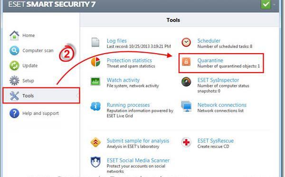Image resolution: width=285 pixels, height=177 pixels.
Task: Click the Protection statistics pie chart icon
Action: [x=95, y=62]
